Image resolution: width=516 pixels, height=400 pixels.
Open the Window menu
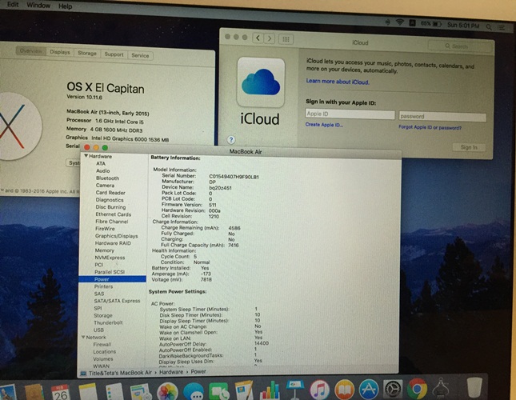(x=38, y=6)
